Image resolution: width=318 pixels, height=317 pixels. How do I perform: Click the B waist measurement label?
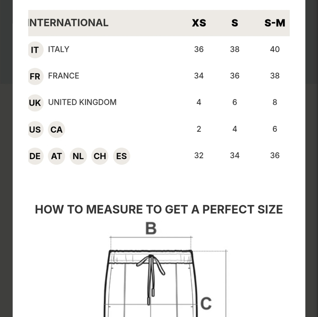click(151, 228)
